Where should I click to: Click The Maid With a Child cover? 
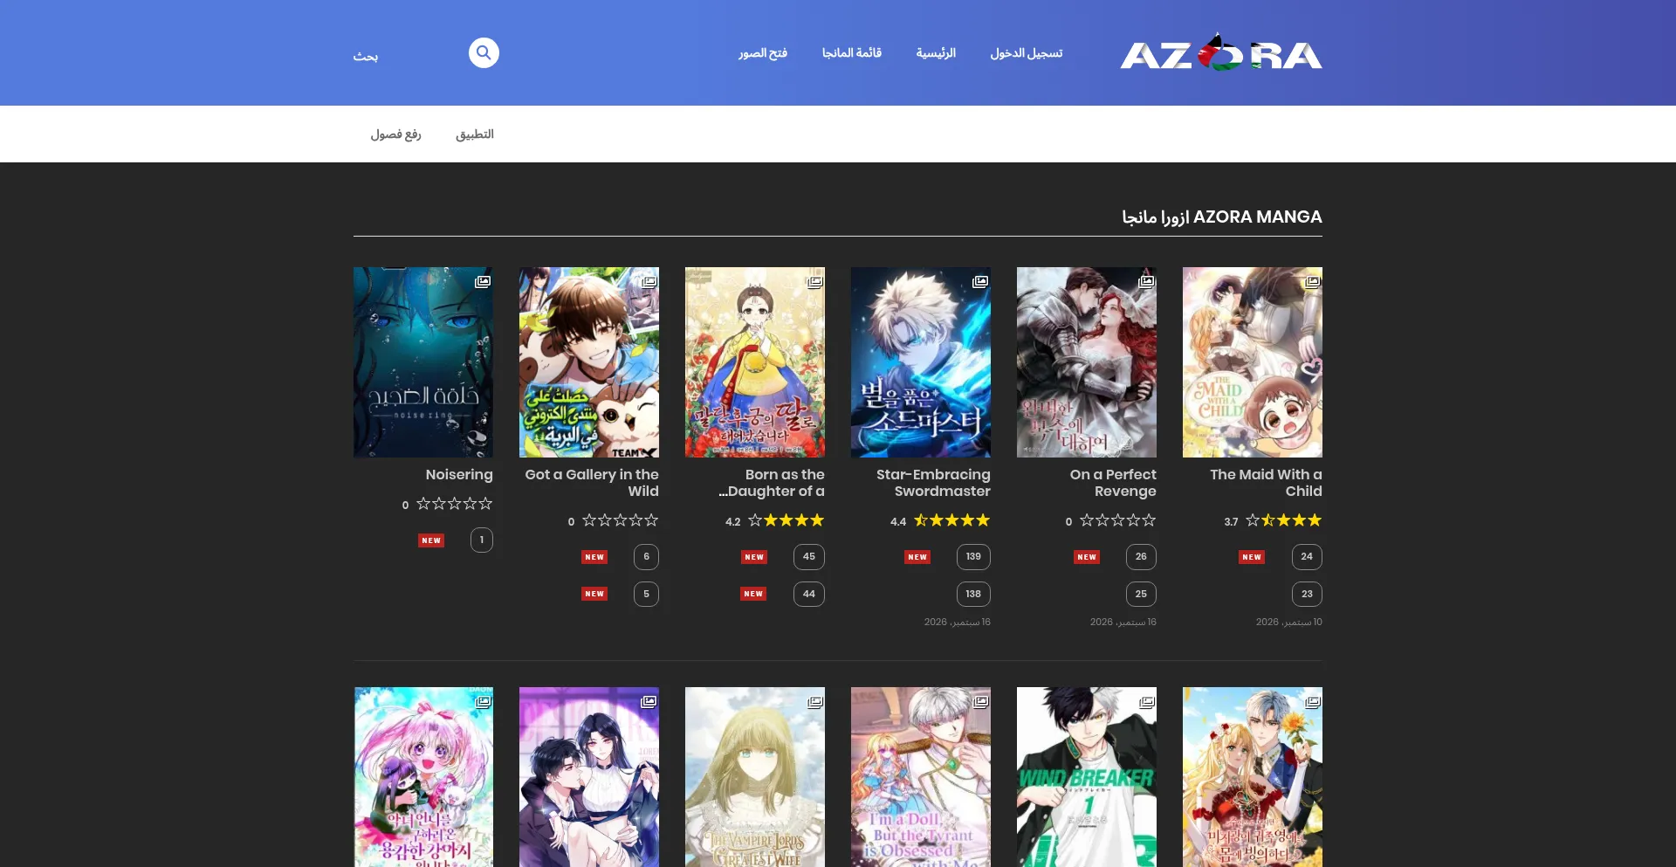(x=1253, y=362)
